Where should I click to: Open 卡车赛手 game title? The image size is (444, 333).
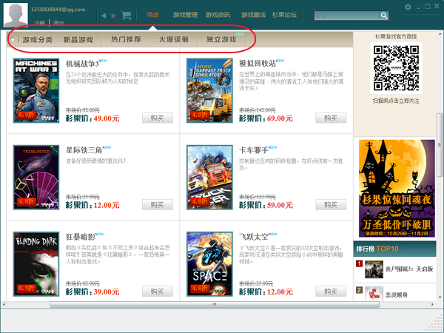click(254, 150)
